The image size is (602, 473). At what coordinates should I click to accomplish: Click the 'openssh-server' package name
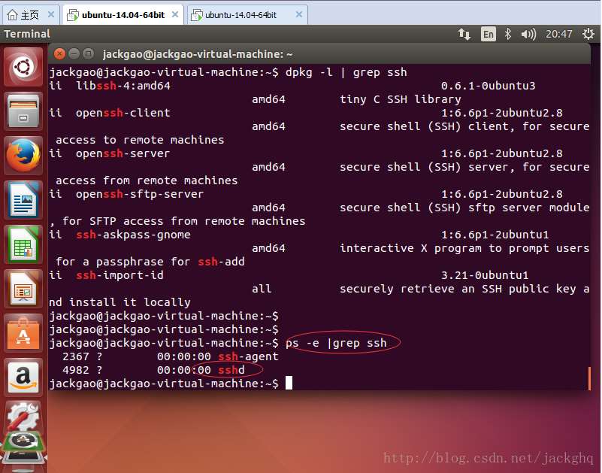pyautogui.click(x=123, y=153)
